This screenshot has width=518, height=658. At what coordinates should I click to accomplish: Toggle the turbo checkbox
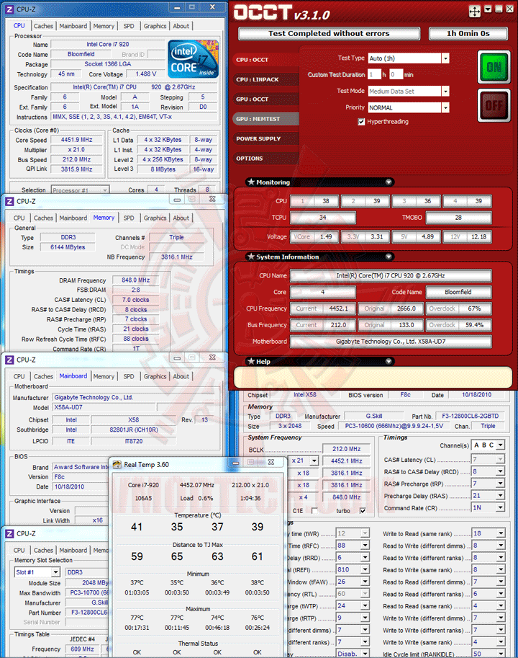pyautogui.click(x=363, y=511)
